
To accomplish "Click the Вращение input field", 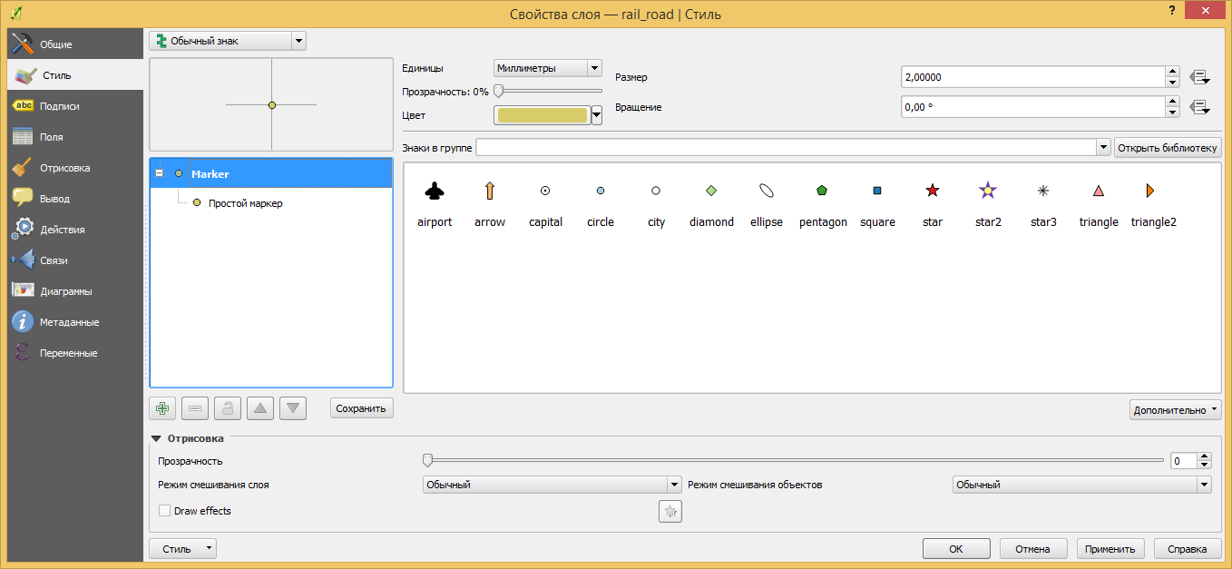I will 1032,107.
